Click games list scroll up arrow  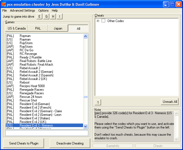click(x=86, y=36)
